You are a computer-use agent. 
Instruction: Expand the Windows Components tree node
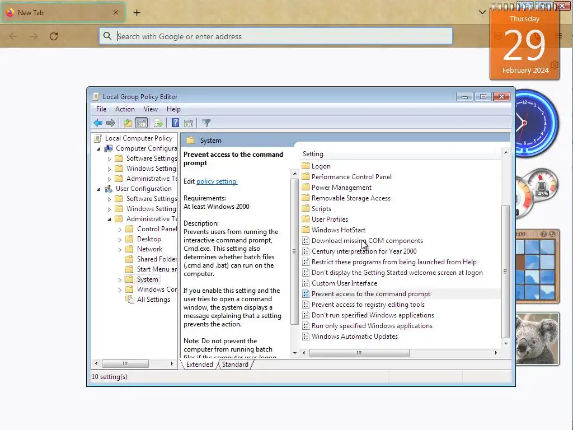[x=120, y=290]
